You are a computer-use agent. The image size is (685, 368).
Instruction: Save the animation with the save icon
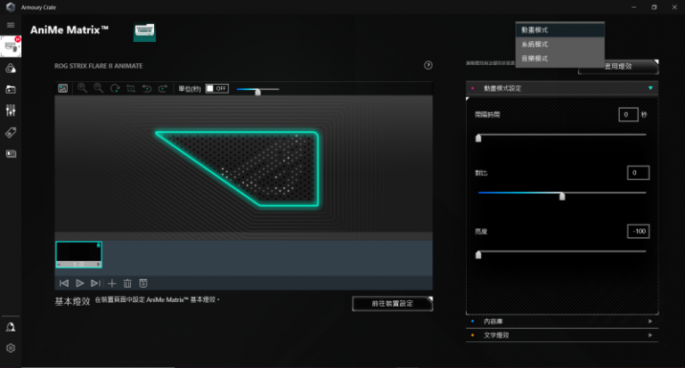click(x=143, y=283)
